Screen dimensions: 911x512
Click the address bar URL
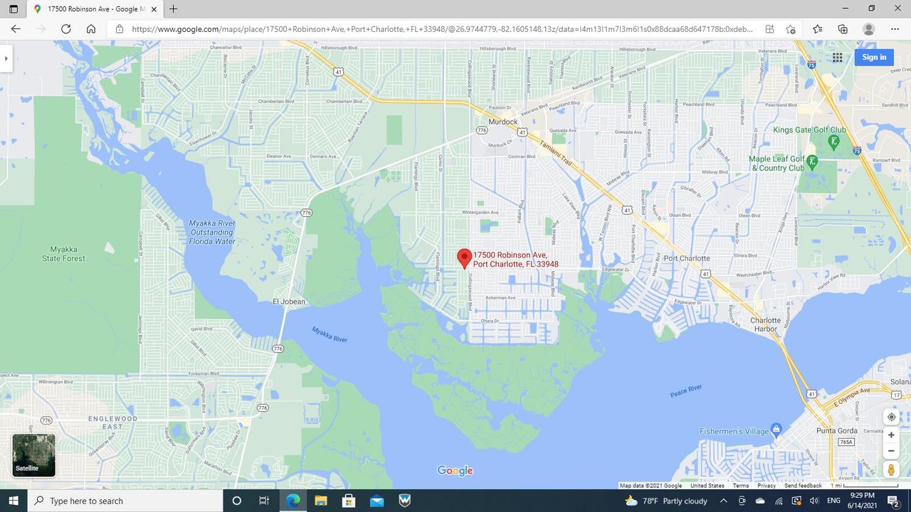pos(442,29)
